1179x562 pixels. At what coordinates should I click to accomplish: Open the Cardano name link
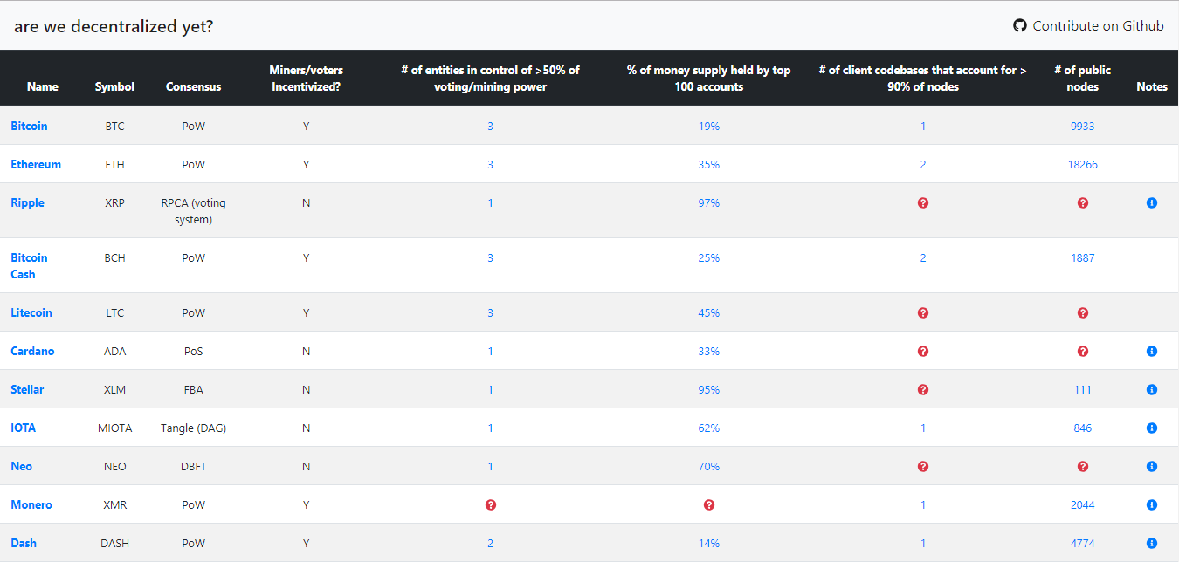[x=32, y=351]
